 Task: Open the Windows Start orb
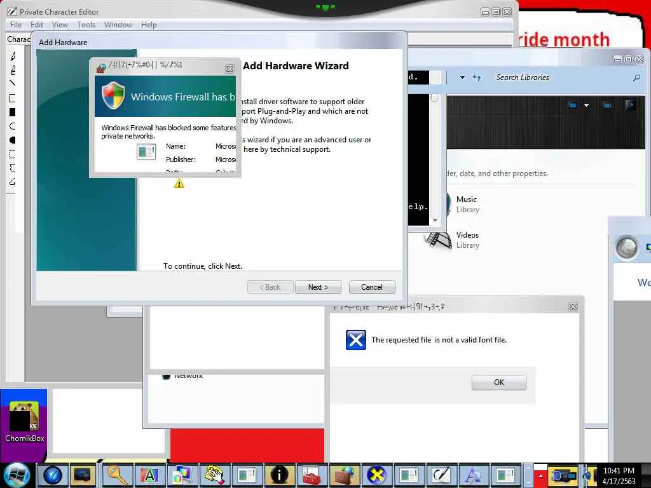(16, 475)
